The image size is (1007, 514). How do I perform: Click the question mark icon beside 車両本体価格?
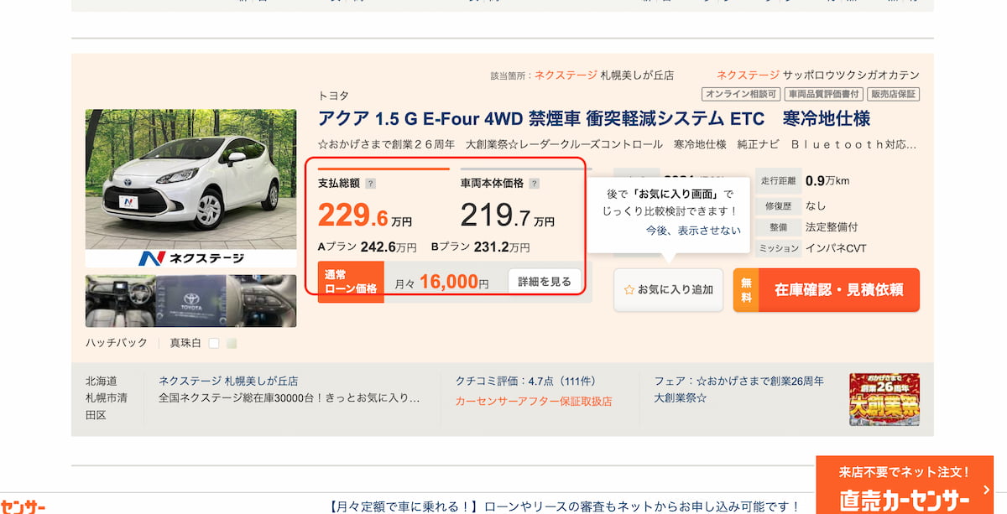coord(535,182)
